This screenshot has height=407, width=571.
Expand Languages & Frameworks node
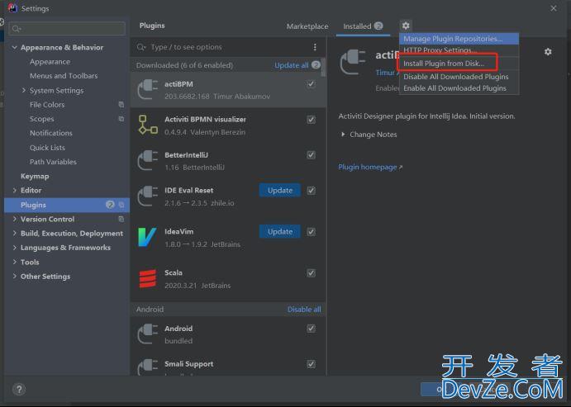pyautogui.click(x=15, y=248)
